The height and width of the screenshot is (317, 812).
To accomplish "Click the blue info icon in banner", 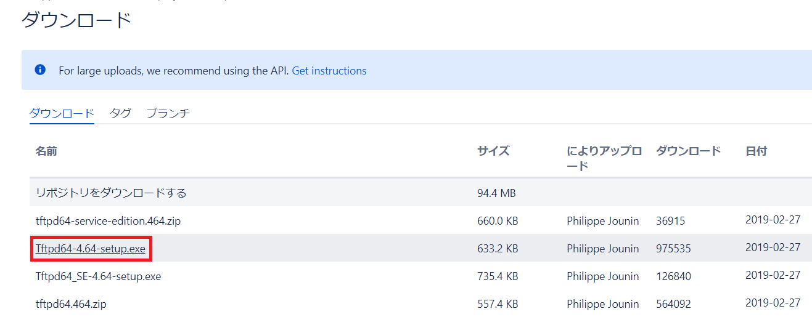I will click(40, 70).
